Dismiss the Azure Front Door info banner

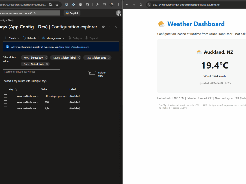115,45
